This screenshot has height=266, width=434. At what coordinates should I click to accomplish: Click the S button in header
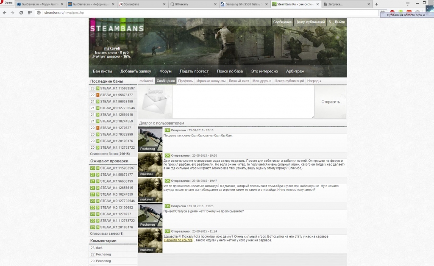tap(330, 22)
